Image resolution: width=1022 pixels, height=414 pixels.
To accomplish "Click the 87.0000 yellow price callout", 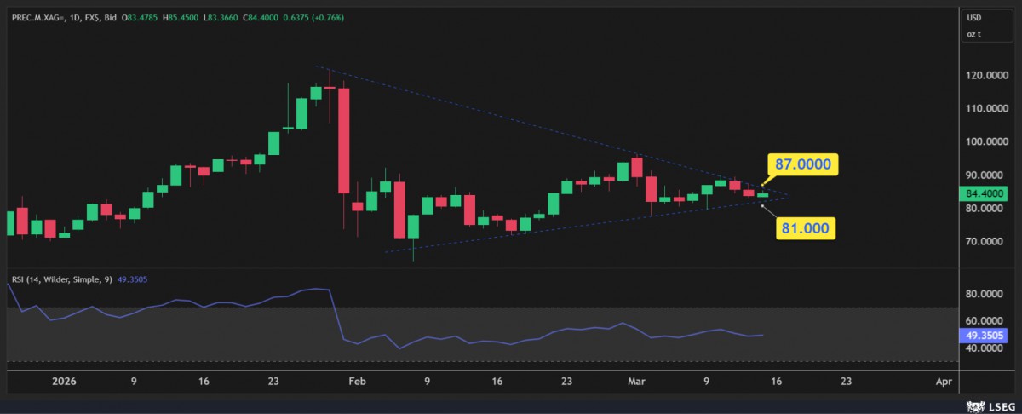I will (803, 164).
